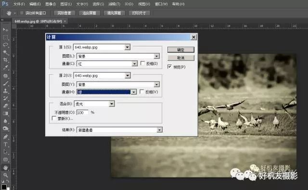Image resolution: width=308 pixels, height=190 pixels.
Task: Open the 文字(Y) menu
Action: pyautogui.click(x=82, y=4)
